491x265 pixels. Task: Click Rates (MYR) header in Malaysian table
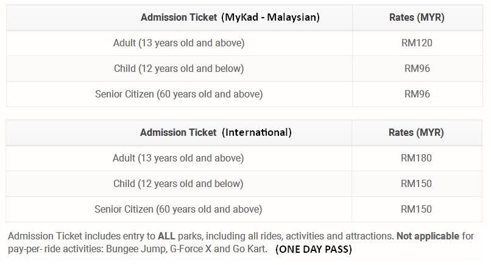tap(417, 17)
